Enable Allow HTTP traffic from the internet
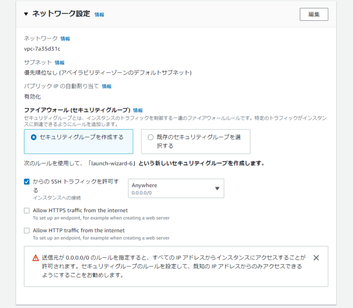 pyautogui.click(x=27, y=230)
